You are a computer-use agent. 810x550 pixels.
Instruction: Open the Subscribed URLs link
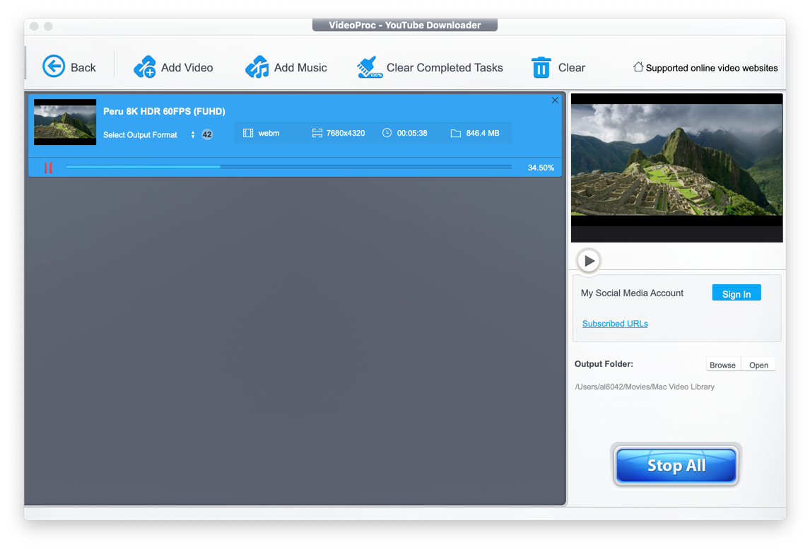[615, 324]
